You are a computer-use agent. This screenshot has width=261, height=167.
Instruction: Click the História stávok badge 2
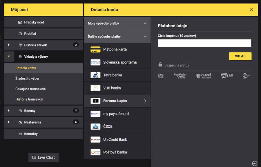pyautogui.click(x=76, y=45)
